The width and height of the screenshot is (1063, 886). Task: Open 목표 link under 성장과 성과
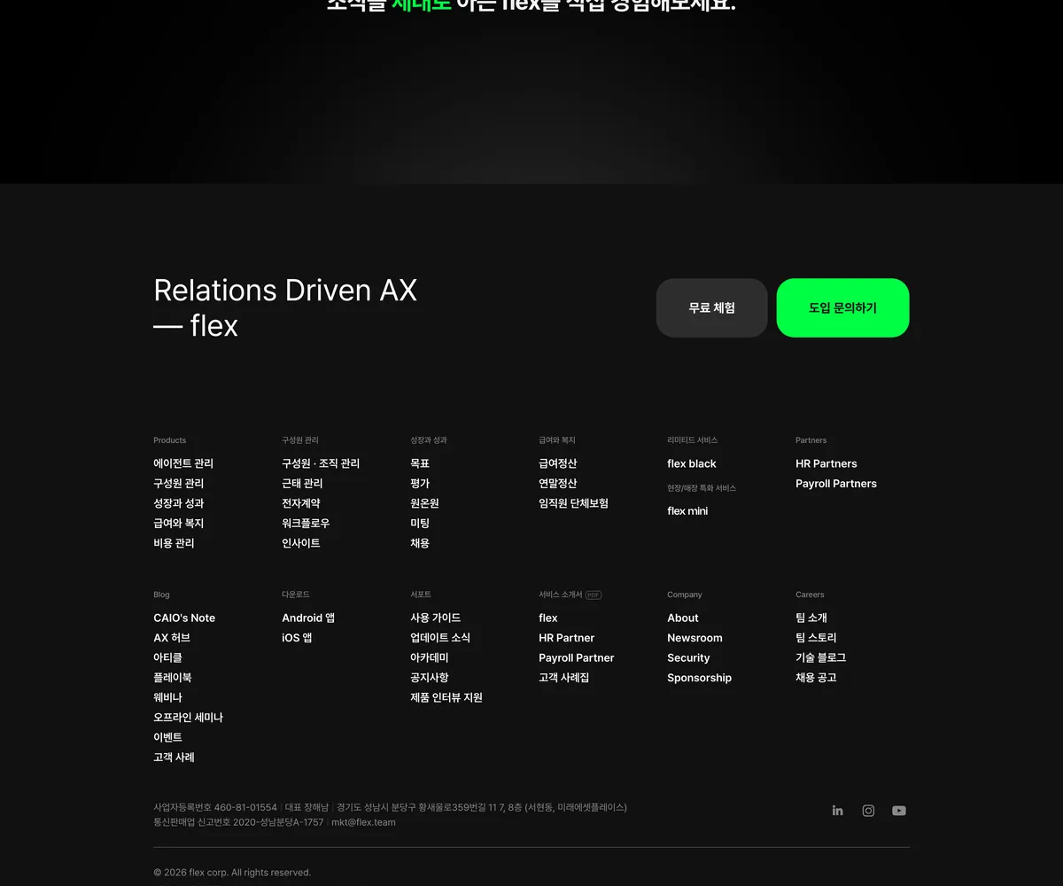[420, 463]
